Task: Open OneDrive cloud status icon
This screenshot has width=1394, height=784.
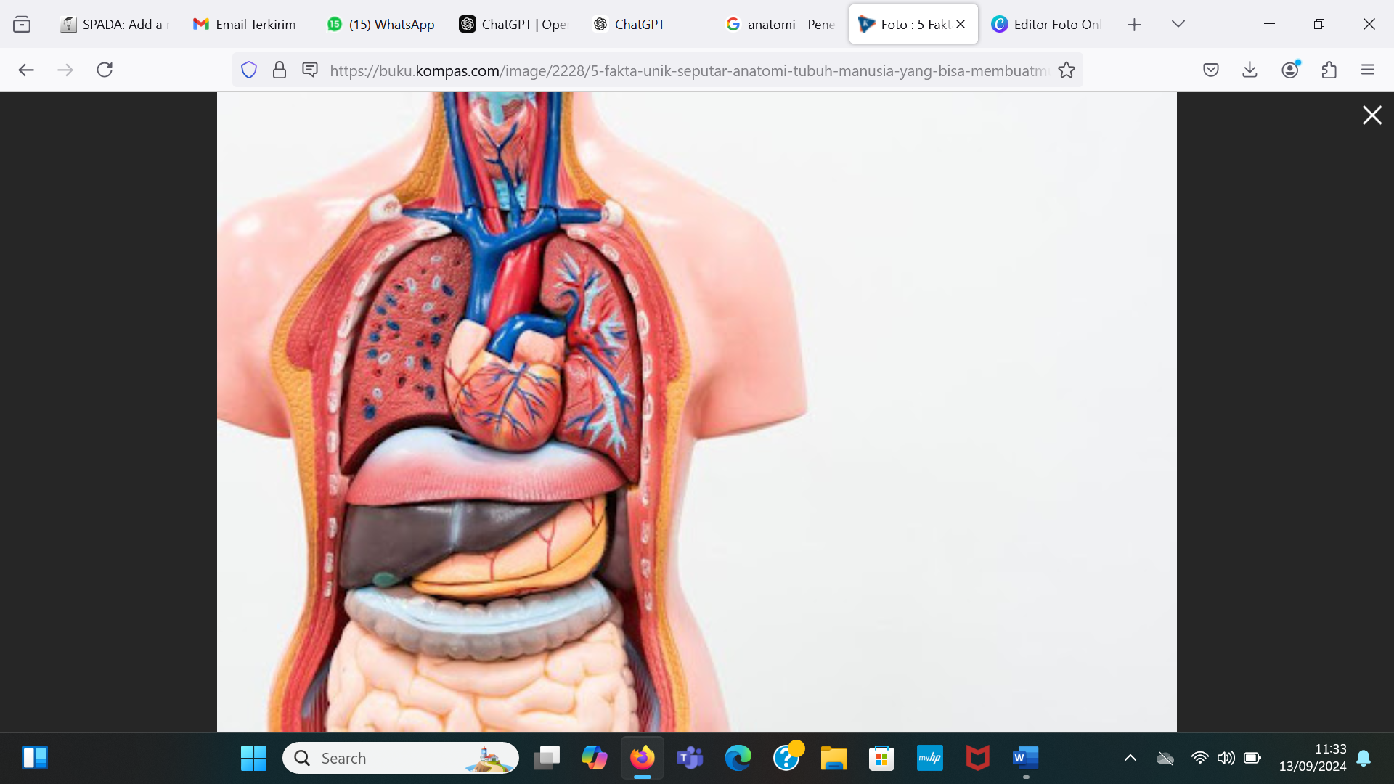Action: coord(1165,758)
